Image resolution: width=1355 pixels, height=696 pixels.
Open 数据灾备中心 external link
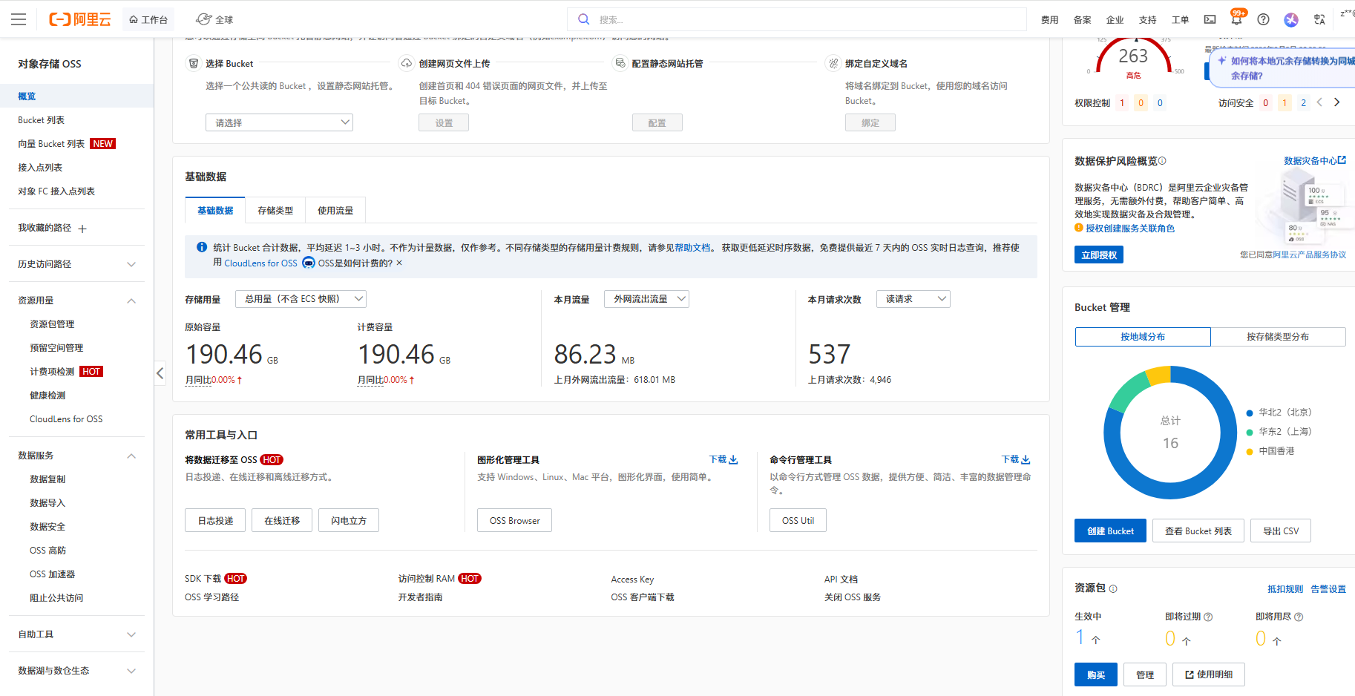(x=1315, y=160)
